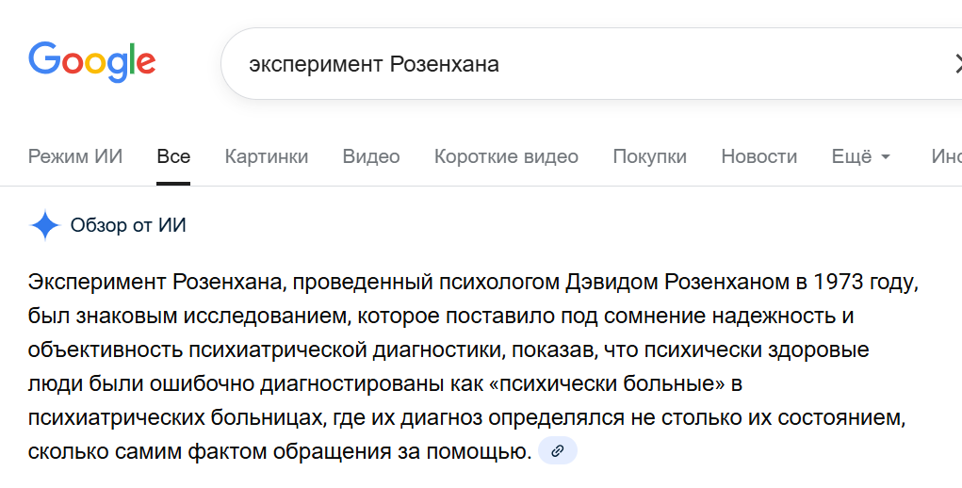Click the AI overview sparkle icon
This screenshot has height=488, width=962.
[44, 225]
